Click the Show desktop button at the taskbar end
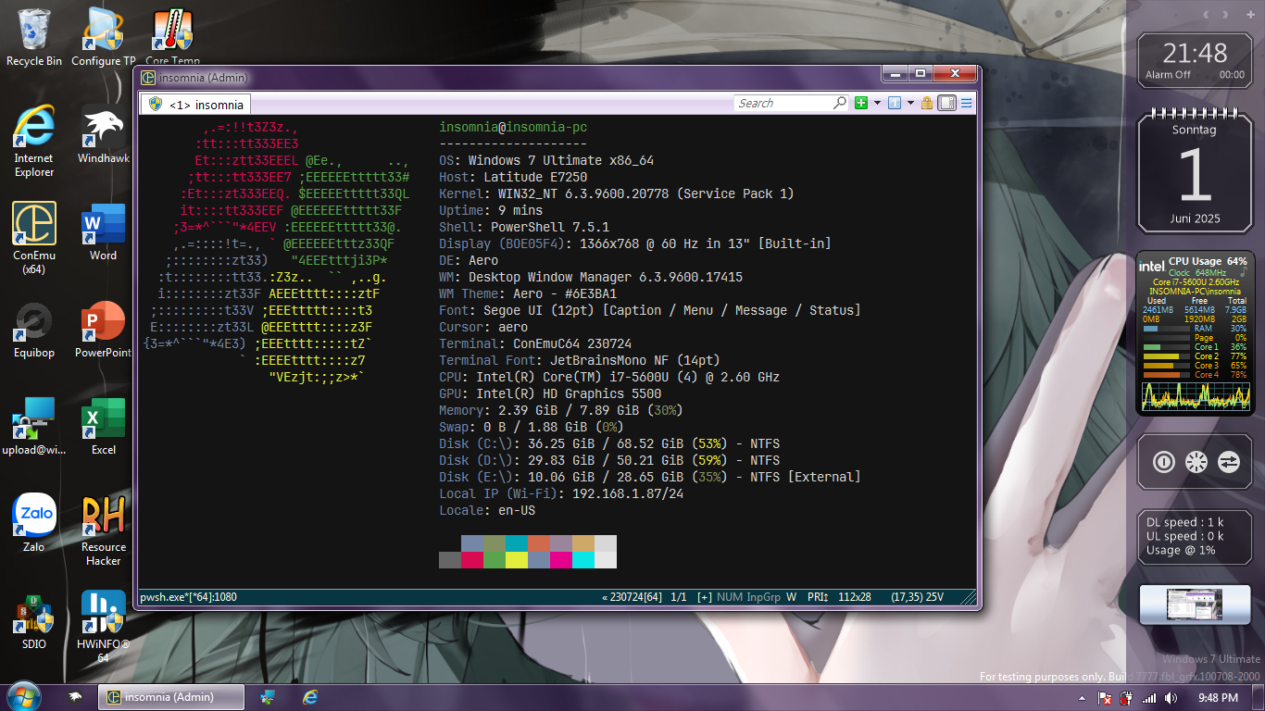The height and width of the screenshot is (711, 1265). pos(1258,697)
